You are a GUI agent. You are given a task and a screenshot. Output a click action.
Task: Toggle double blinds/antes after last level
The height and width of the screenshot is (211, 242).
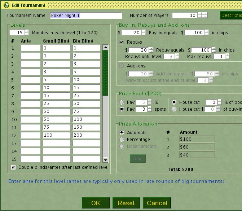[13, 167]
